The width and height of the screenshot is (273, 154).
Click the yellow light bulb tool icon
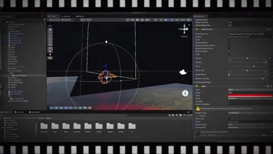pyautogui.click(x=50, y=55)
